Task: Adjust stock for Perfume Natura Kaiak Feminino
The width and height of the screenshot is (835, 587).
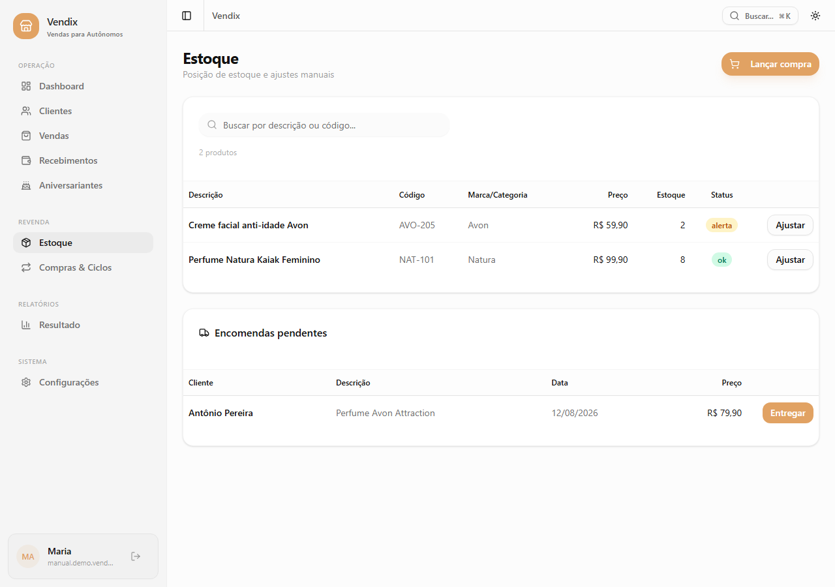Action: pos(790,260)
